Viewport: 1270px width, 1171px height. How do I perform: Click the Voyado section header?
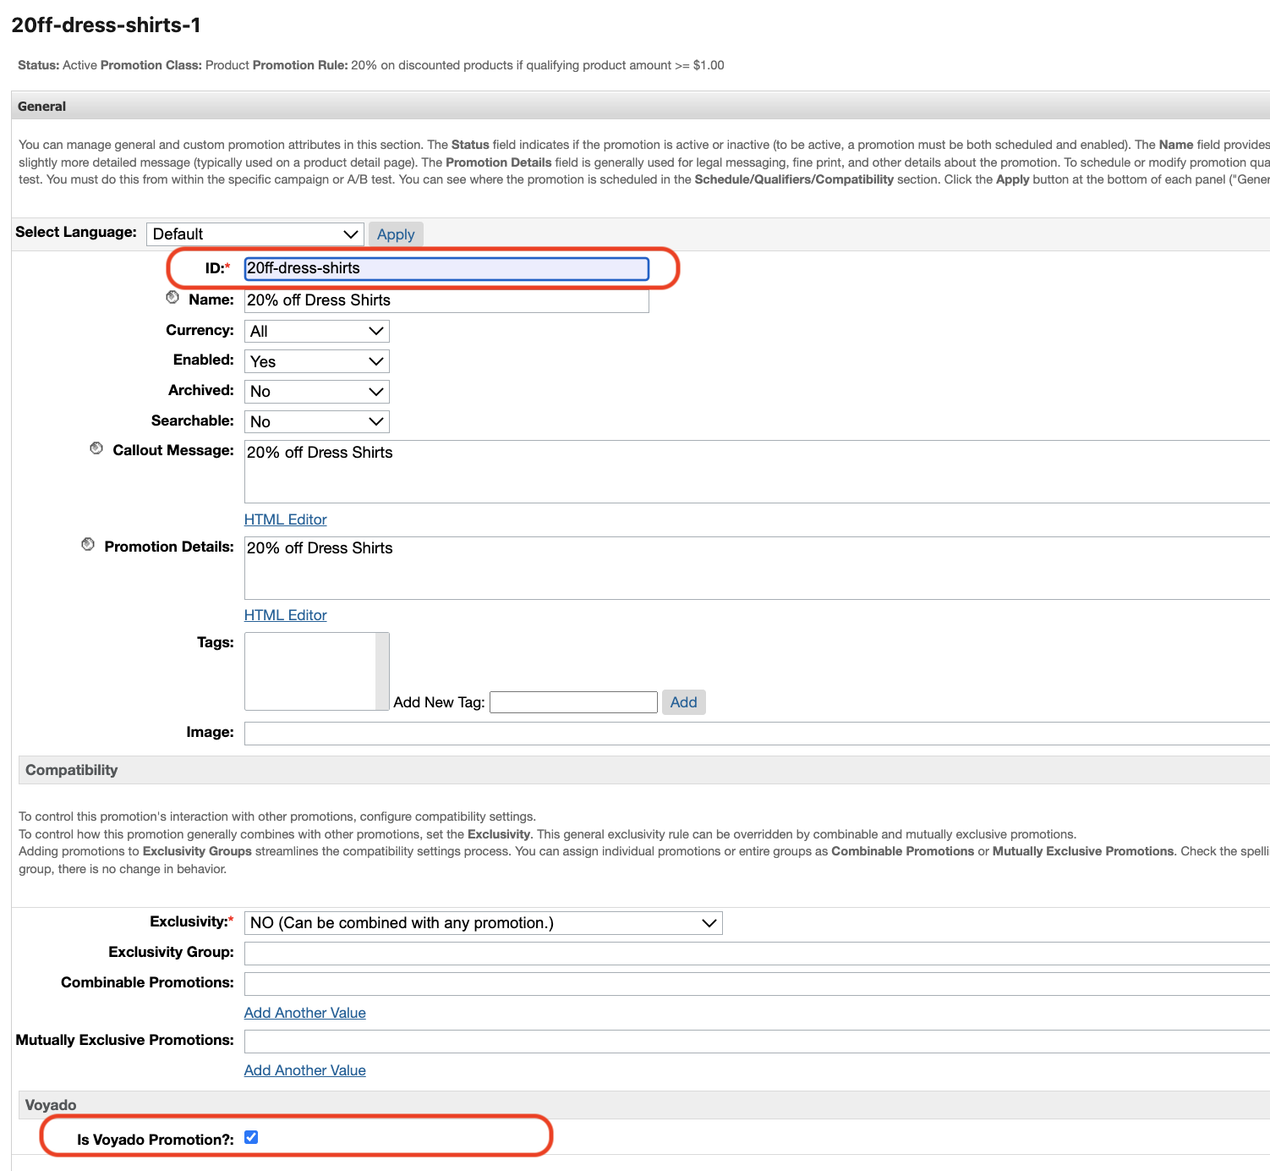(644, 1105)
